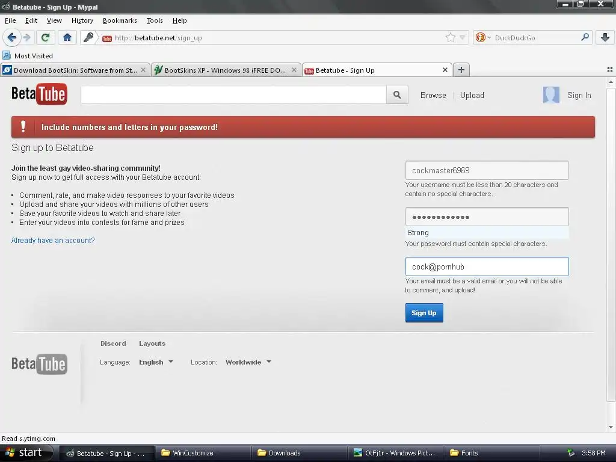Click the 3:58 PM taskbar clock
The width and height of the screenshot is (616, 462).
coord(594,453)
